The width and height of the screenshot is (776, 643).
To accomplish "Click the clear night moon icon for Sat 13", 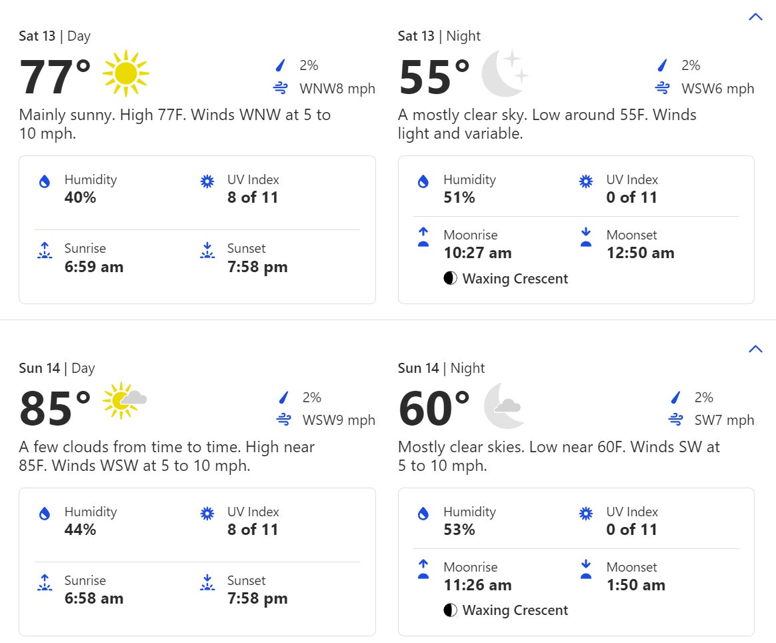I will coord(505,73).
